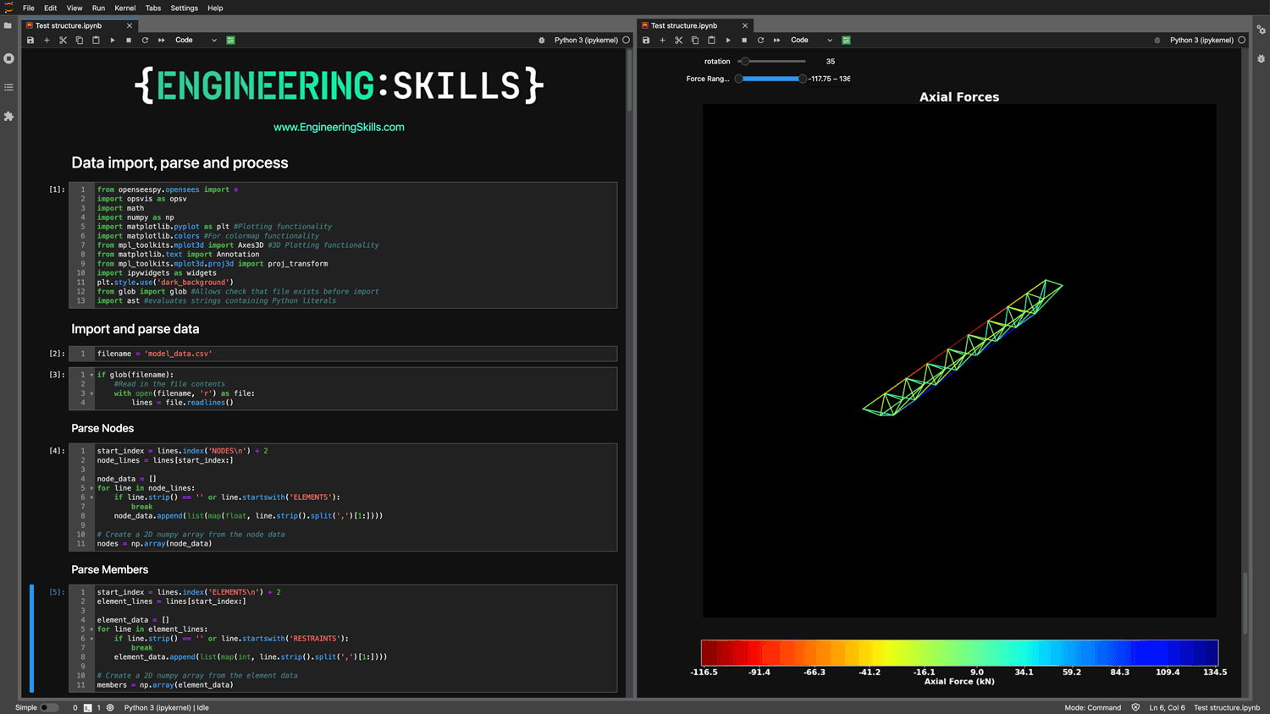
Task: Open the File menu
Action: click(29, 8)
